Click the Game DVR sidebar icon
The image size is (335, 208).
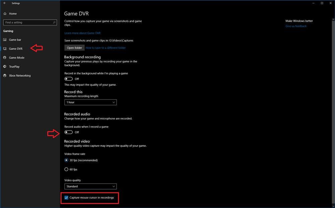(5, 49)
